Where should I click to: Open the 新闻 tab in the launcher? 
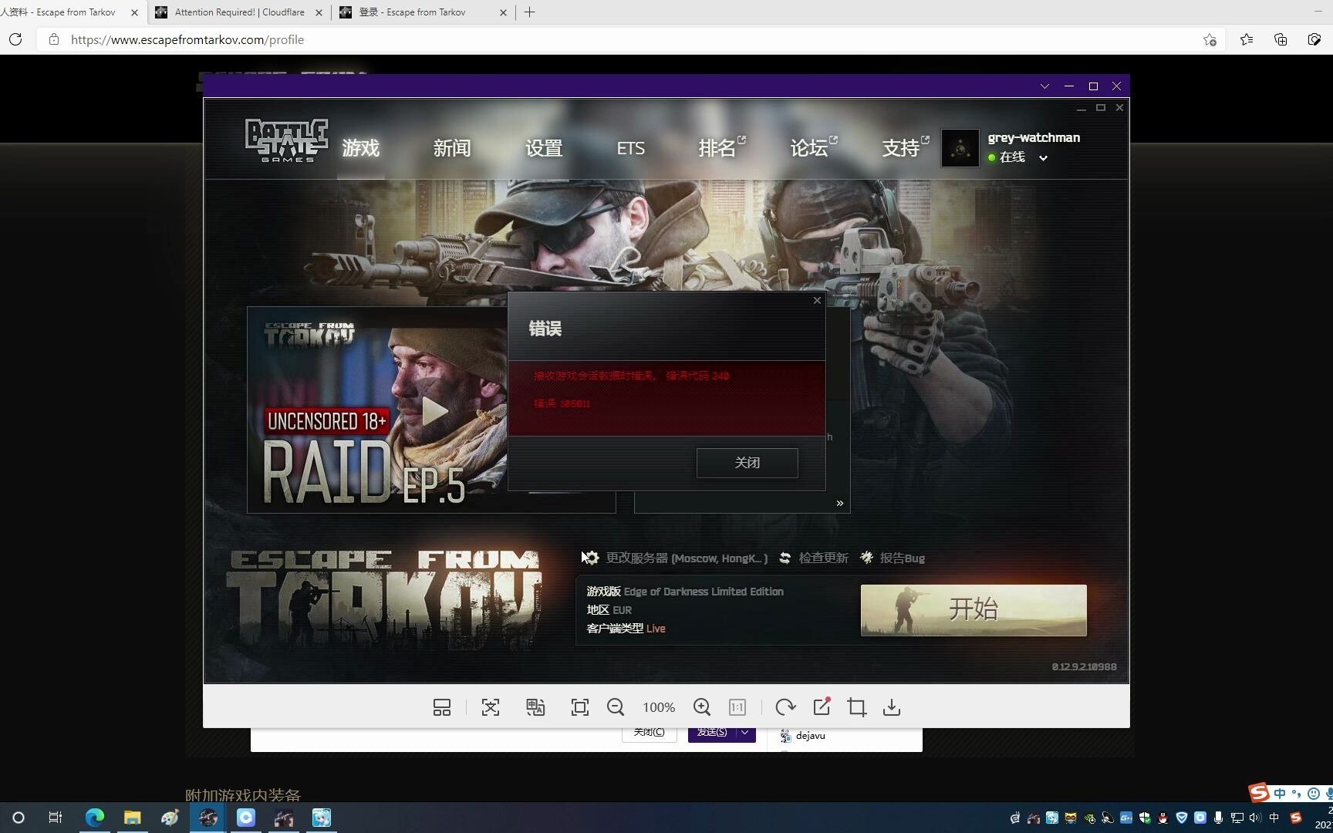click(x=452, y=148)
